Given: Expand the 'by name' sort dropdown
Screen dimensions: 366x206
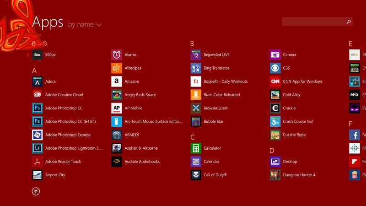Looking at the screenshot, I should click(x=85, y=25).
